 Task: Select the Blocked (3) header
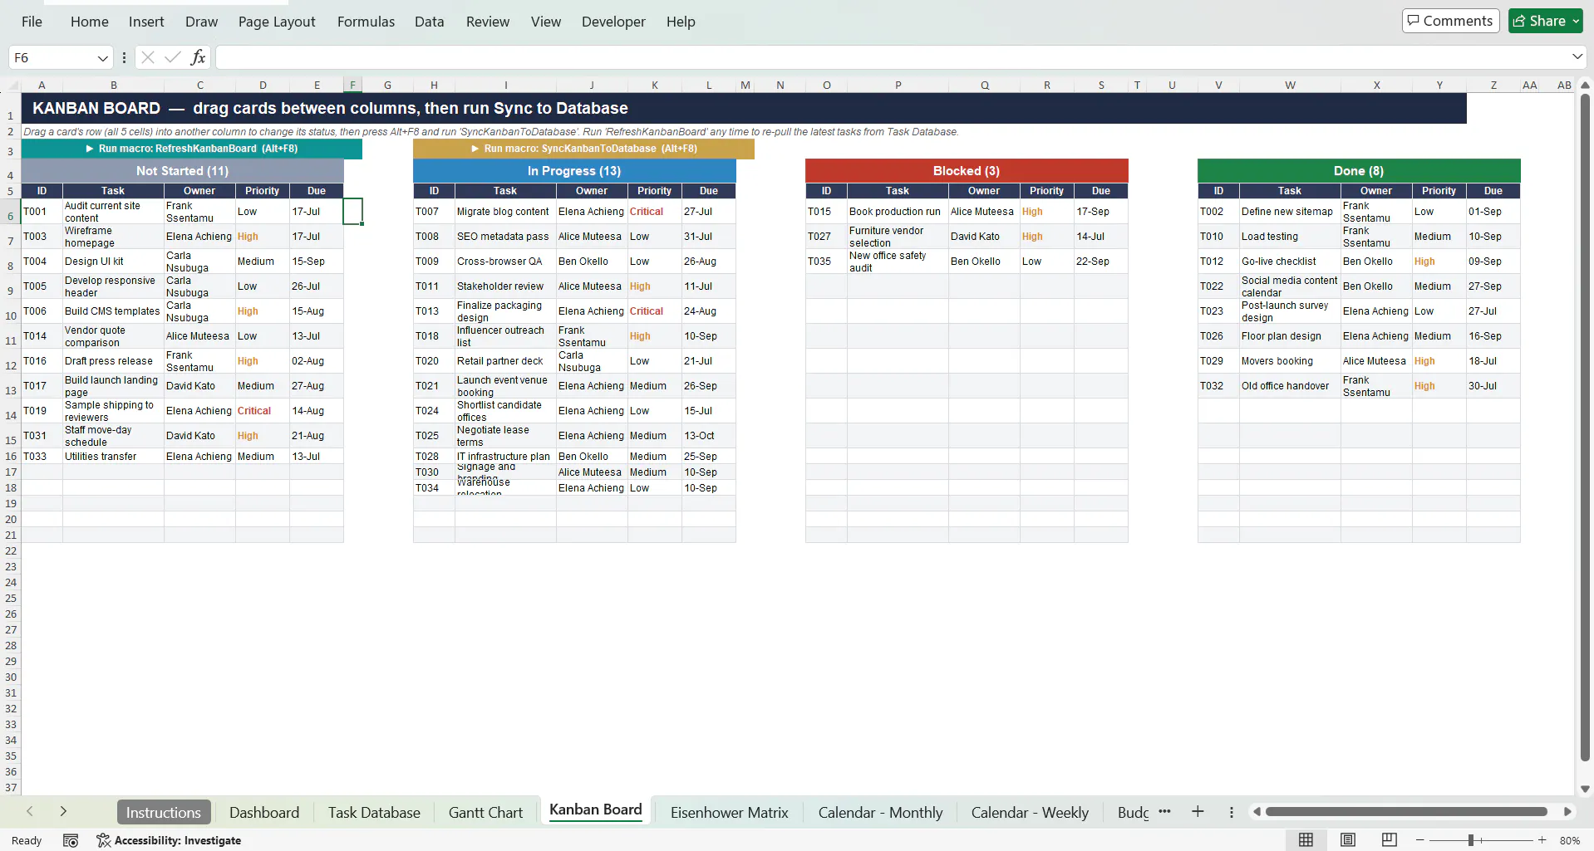pyautogui.click(x=967, y=171)
